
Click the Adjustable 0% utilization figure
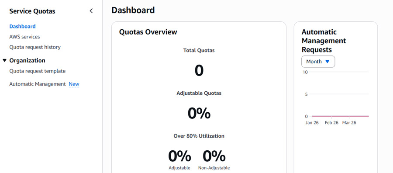(179, 156)
